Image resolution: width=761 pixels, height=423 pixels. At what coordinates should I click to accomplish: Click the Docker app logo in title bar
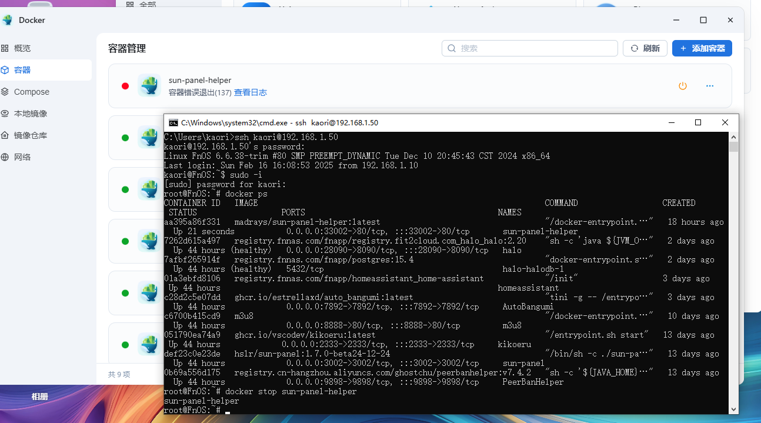7,20
